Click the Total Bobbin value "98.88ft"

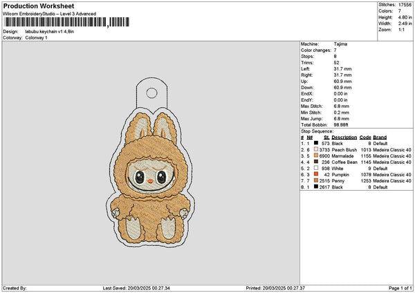[x=341, y=125]
